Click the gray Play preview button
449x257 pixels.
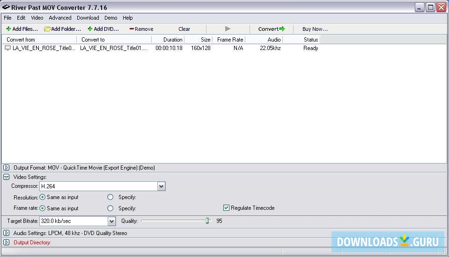pyautogui.click(x=228, y=29)
